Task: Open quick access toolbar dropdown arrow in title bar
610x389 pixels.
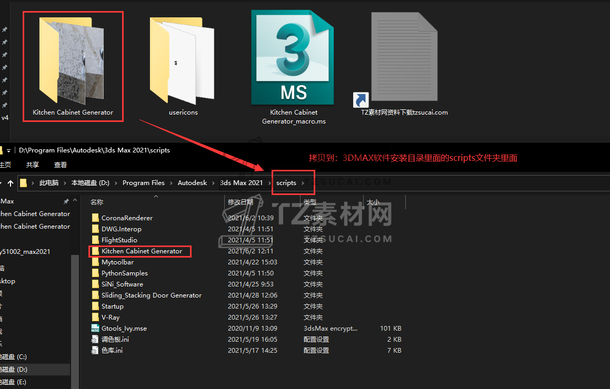Action: tap(8, 150)
